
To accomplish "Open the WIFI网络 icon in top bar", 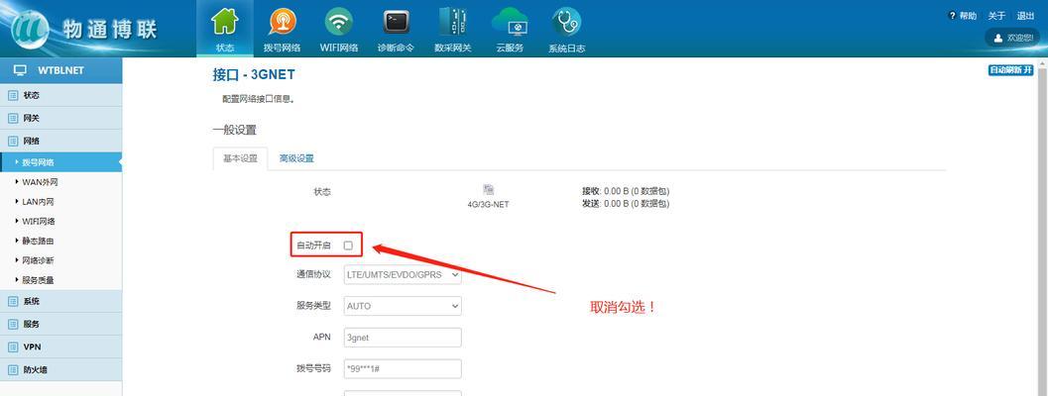I will (x=339, y=22).
